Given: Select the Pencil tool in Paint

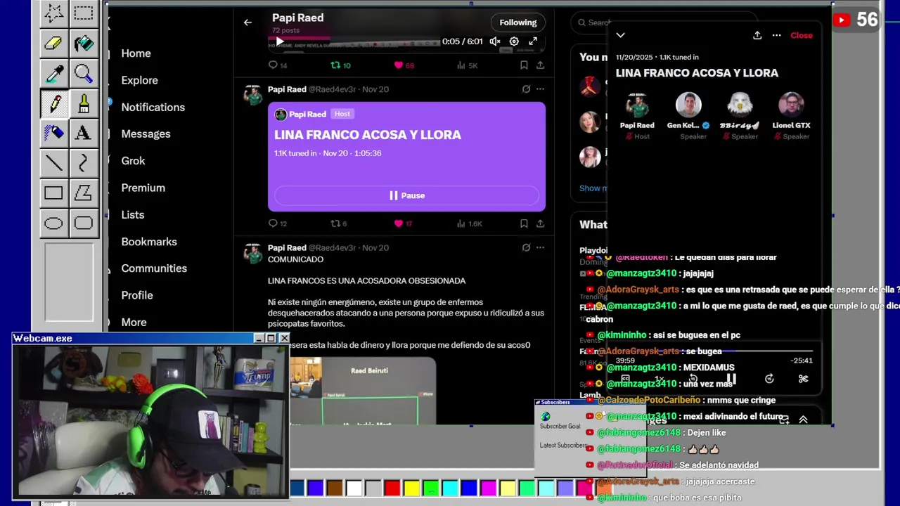Looking at the screenshot, I should 53,103.
